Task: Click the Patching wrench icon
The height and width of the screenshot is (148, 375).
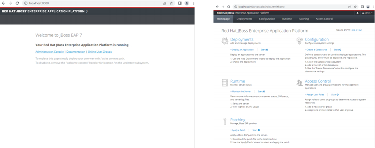Action: [x=225, y=121]
